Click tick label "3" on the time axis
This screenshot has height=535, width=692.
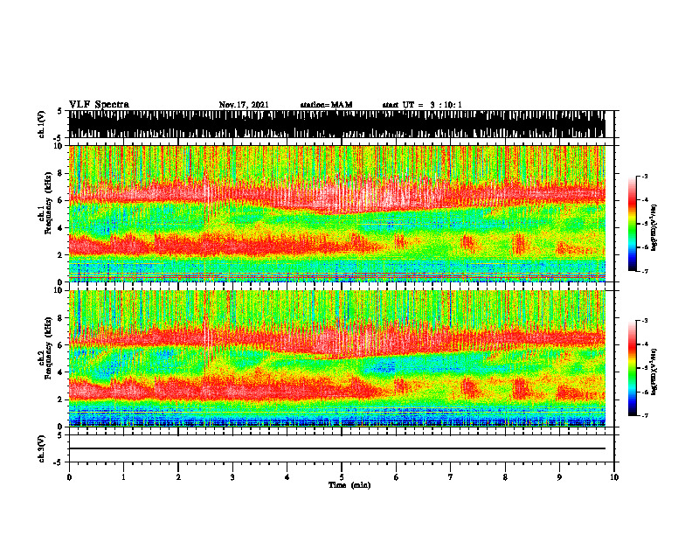232,477
